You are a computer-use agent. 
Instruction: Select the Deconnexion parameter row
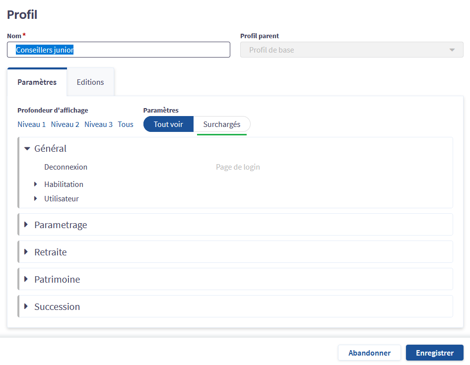66,167
